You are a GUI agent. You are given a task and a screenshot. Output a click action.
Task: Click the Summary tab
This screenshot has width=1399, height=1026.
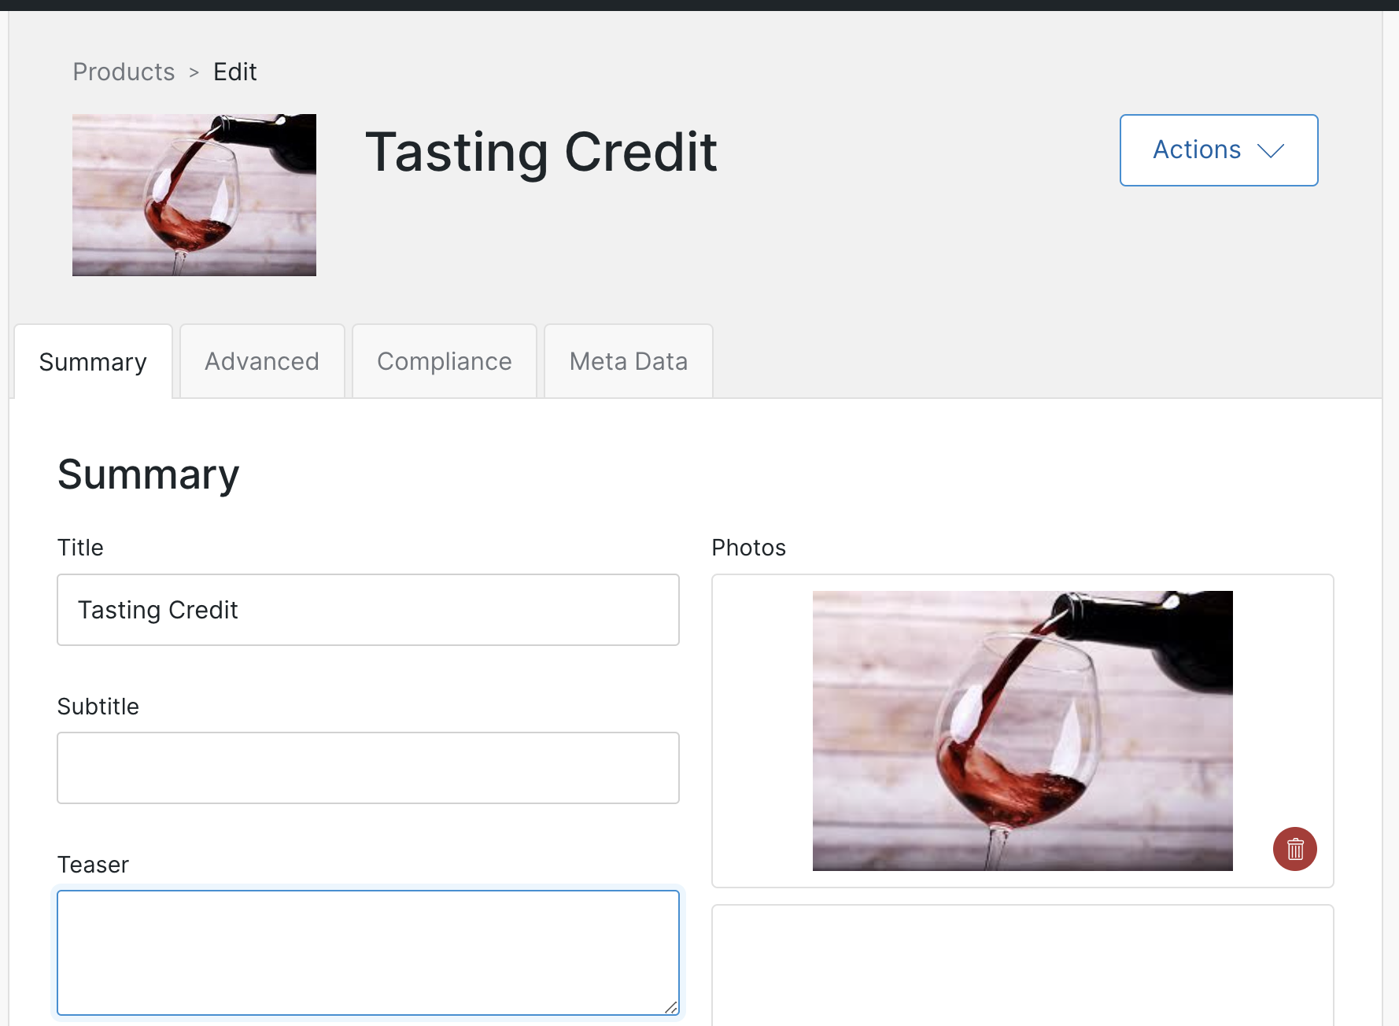pos(92,361)
